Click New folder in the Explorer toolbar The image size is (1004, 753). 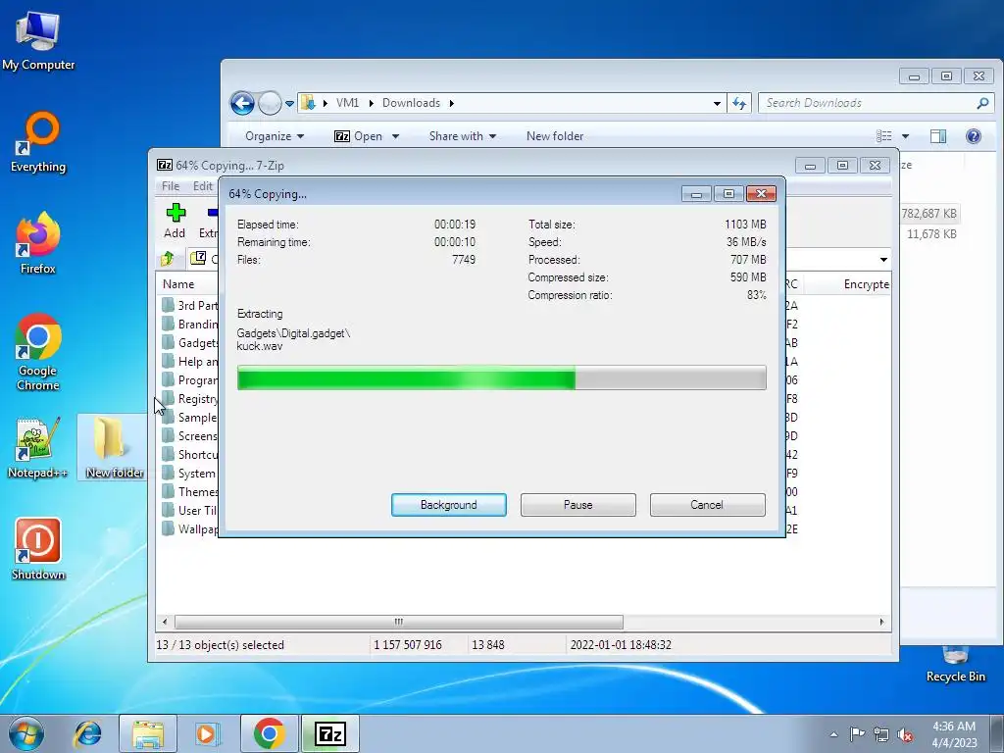[555, 135]
